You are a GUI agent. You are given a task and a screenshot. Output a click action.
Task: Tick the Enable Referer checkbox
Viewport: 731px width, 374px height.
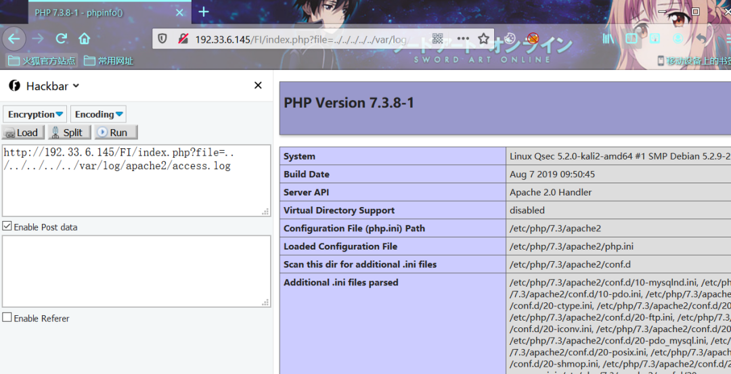pos(7,318)
